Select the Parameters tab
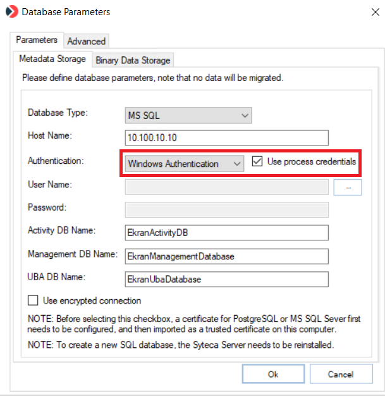This screenshot has height=396, width=385. point(37,40)
